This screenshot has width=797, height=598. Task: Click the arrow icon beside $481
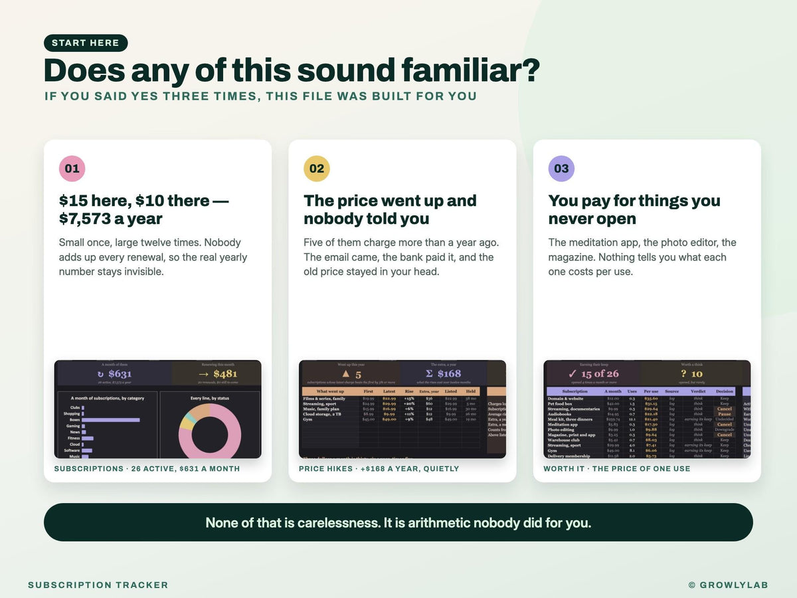pyautogui.click(x=203, y=375)
